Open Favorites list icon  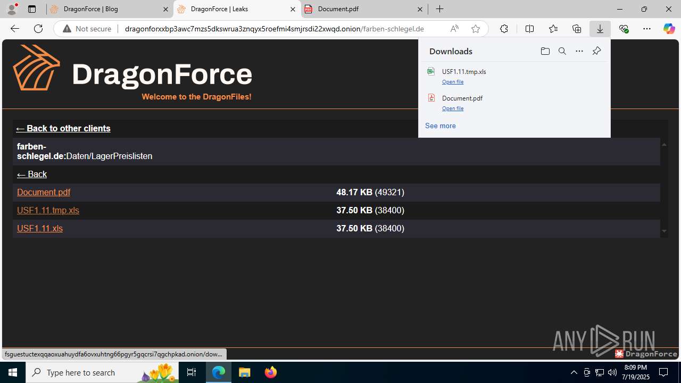[553, 29]
